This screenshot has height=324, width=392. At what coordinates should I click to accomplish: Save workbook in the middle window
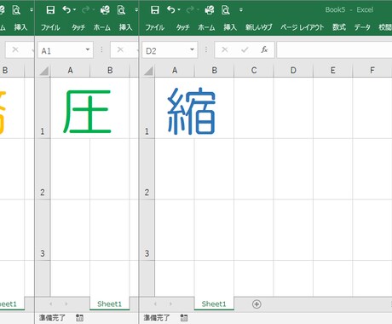coord(50,10)
